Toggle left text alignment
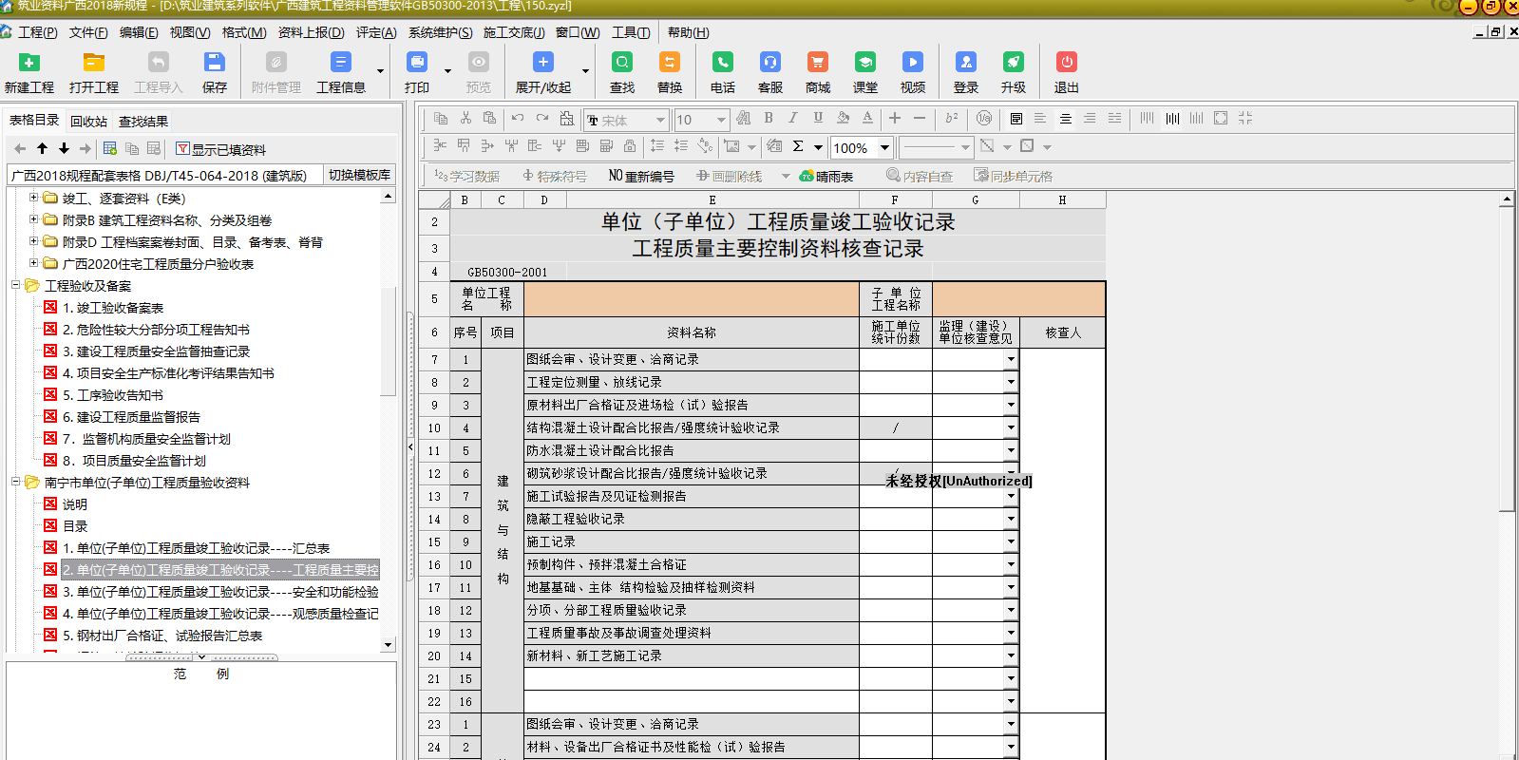This screenshot has height=760, width=1519. coord(1040,119)
